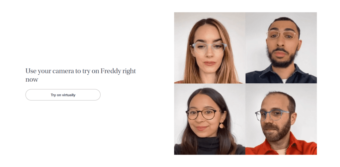Viewport: 340px width, 167px height.
Task: Click the thin wire-frame glasses on the man in the navy shirt
Action: 281,35
